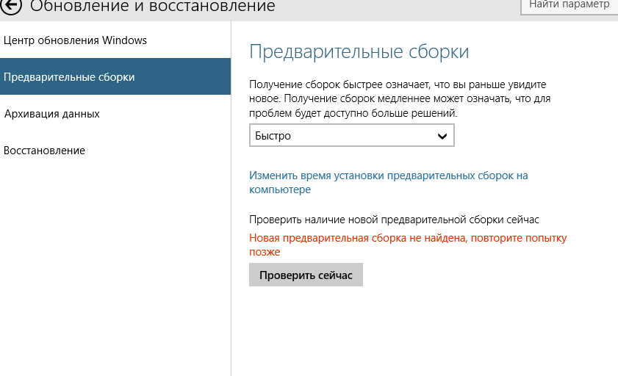Screen dimensions: 618x376
Task: Click the red Новая предварительная сборка не найдена message
Action: tap(408, 245)
